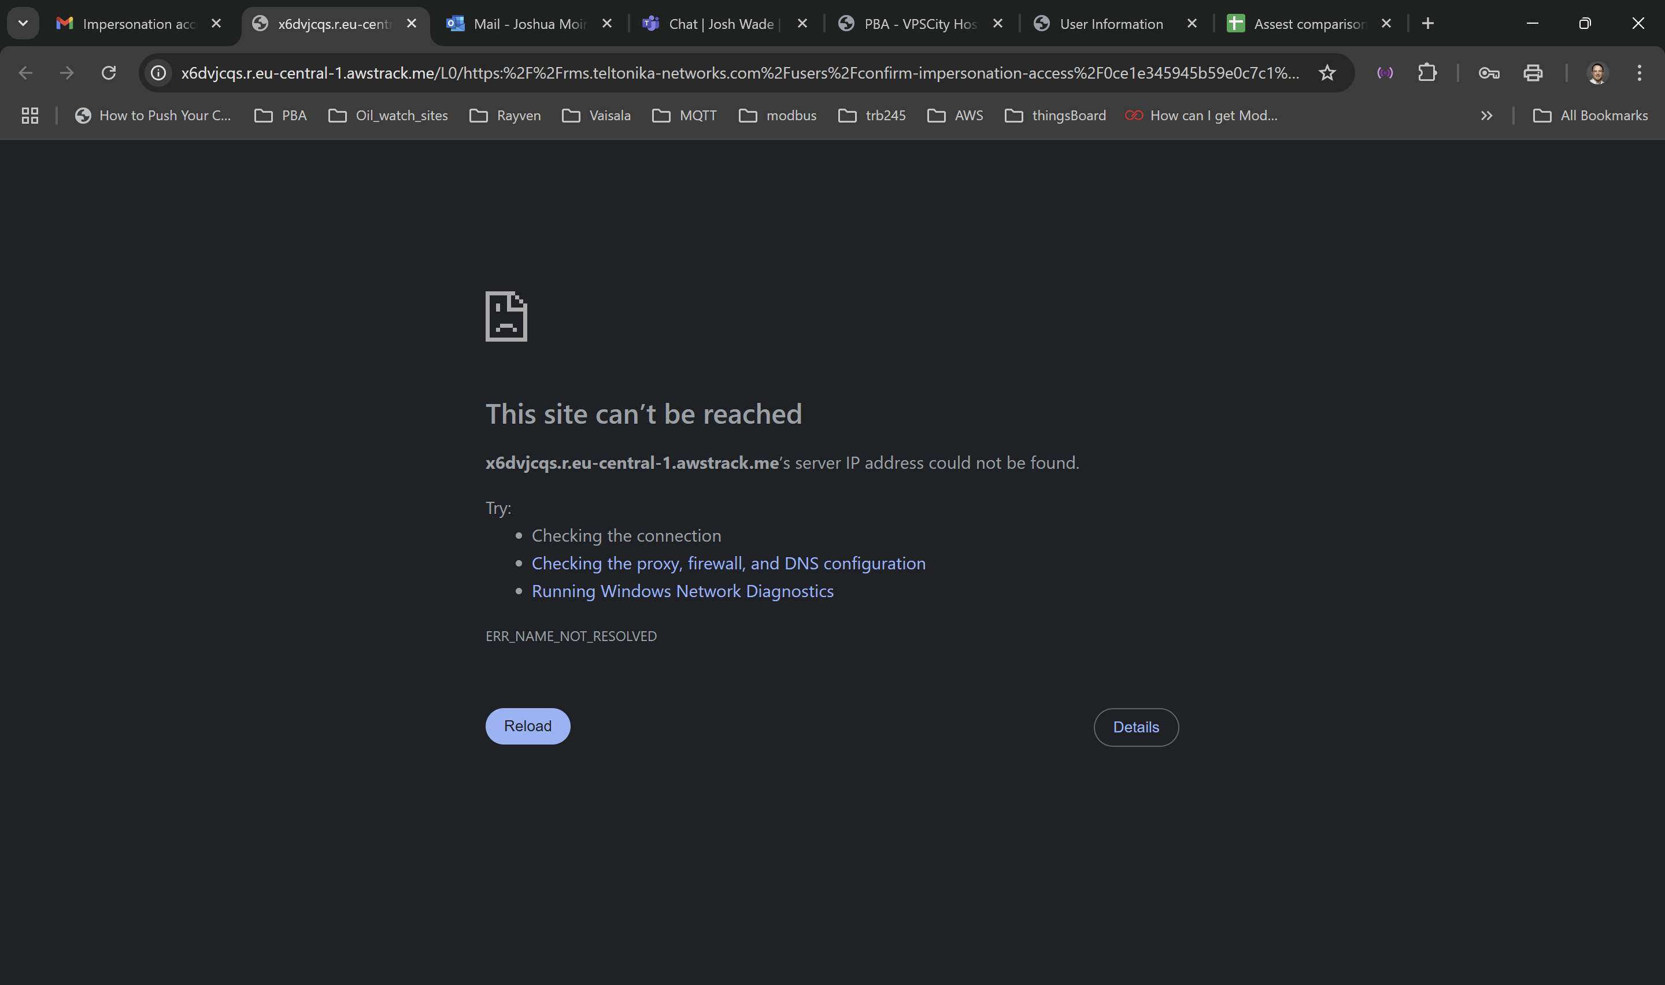Restore down the browser window

[x=1585, y=23]
